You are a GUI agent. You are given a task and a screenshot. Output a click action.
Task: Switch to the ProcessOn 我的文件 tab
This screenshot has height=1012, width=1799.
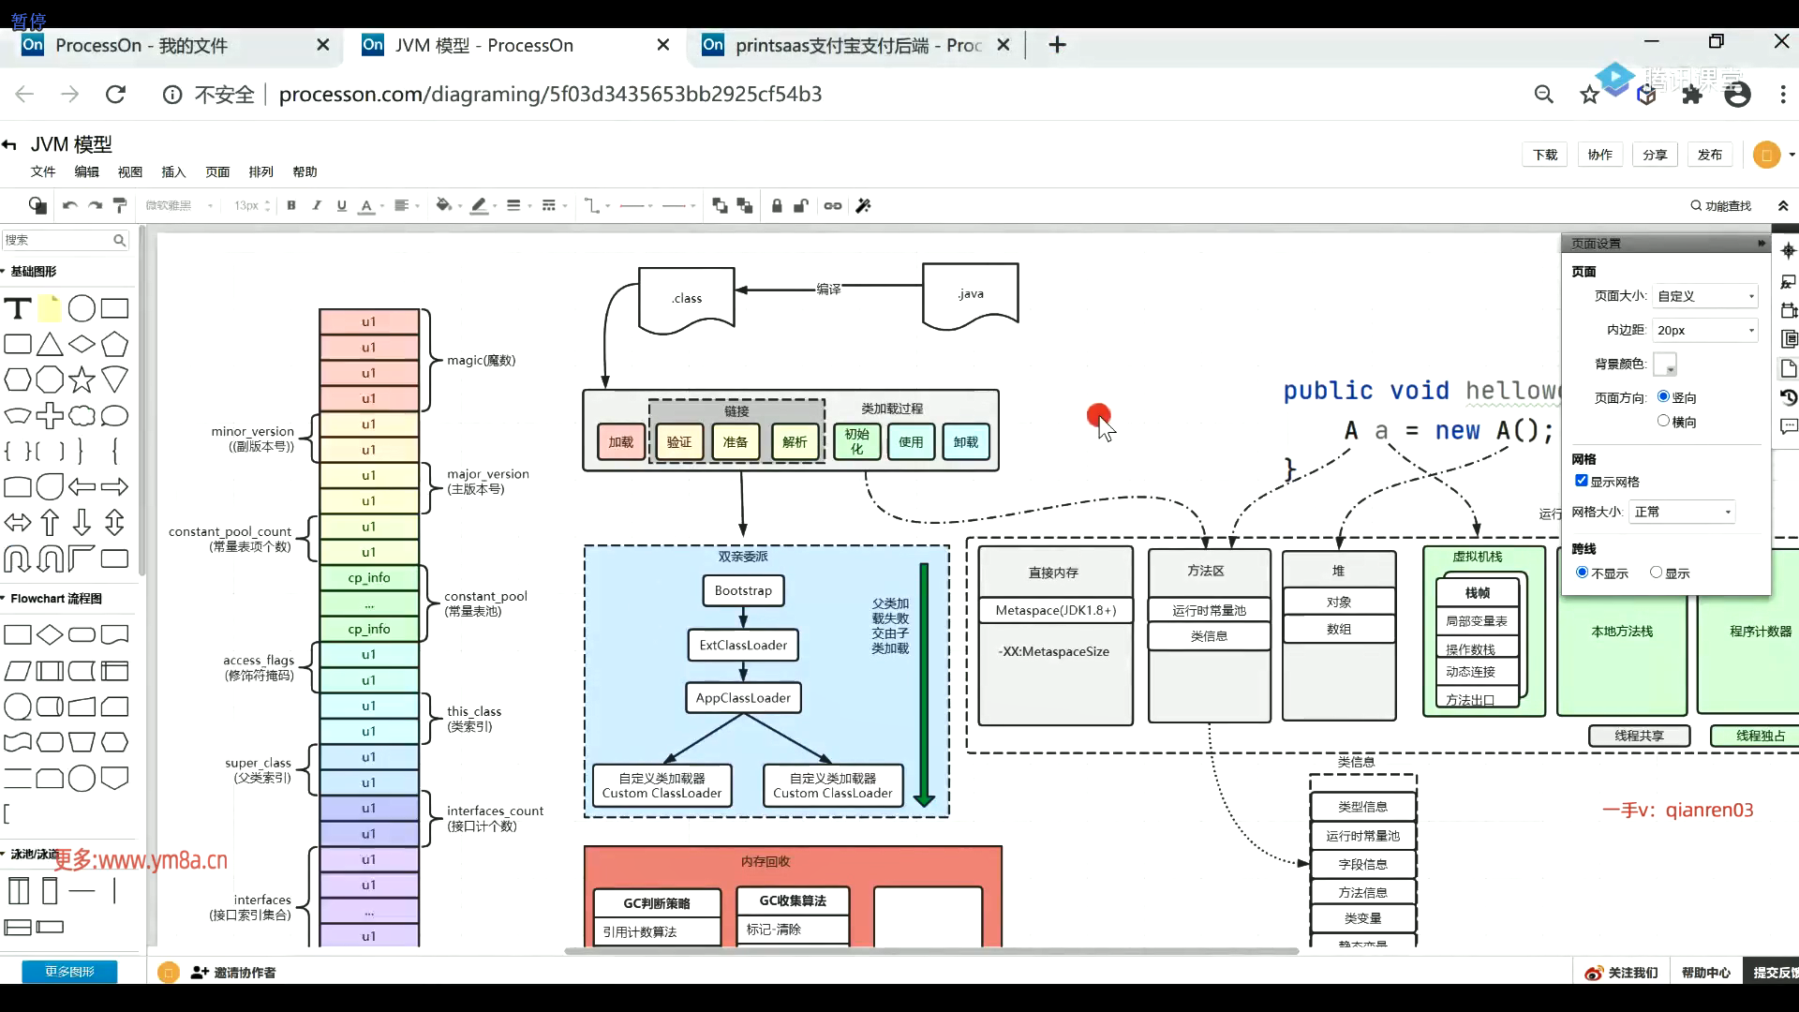pos(141,45)
